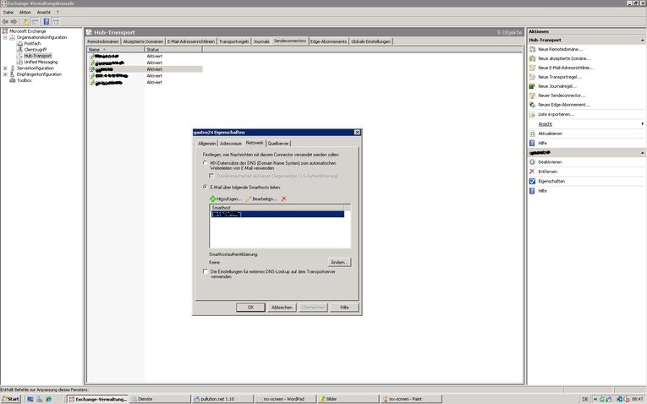Click the red X to remove smarthost

tap(284, 199)
